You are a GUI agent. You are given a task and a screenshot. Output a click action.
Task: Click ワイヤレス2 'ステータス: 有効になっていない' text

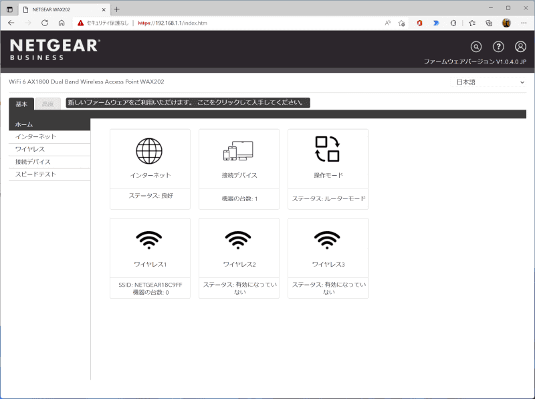point(239,288)
